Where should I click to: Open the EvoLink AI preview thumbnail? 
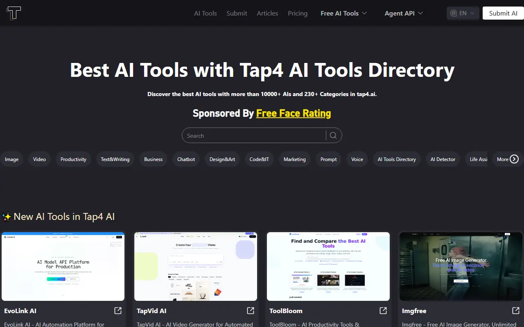(x=63, y=267)
